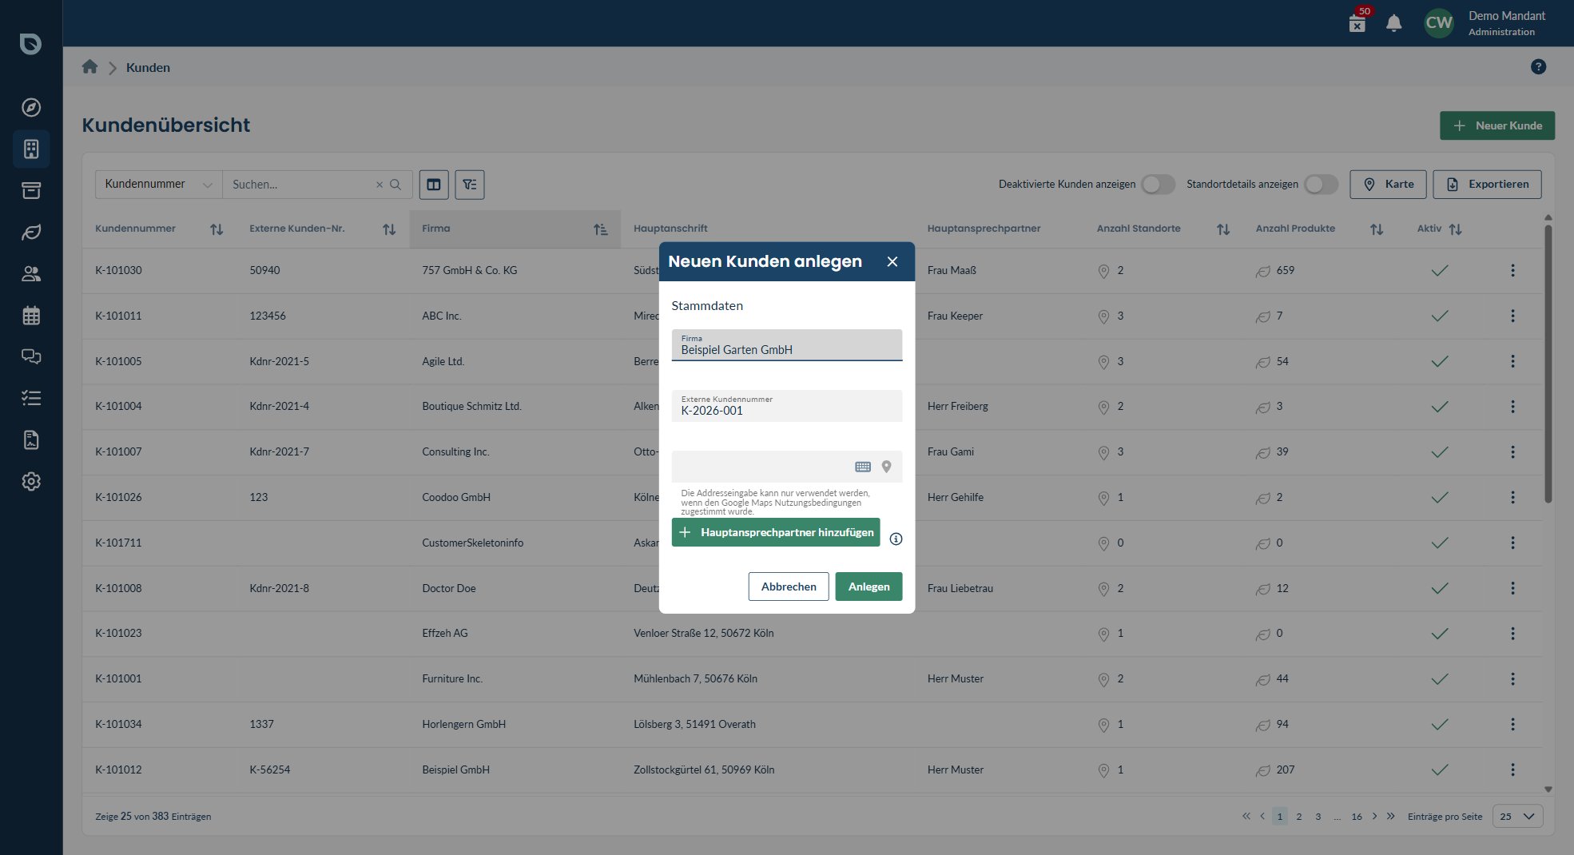
Task: Click the Neuer Kunde button
Action: pyautogui.click(x=1497, y=125)
